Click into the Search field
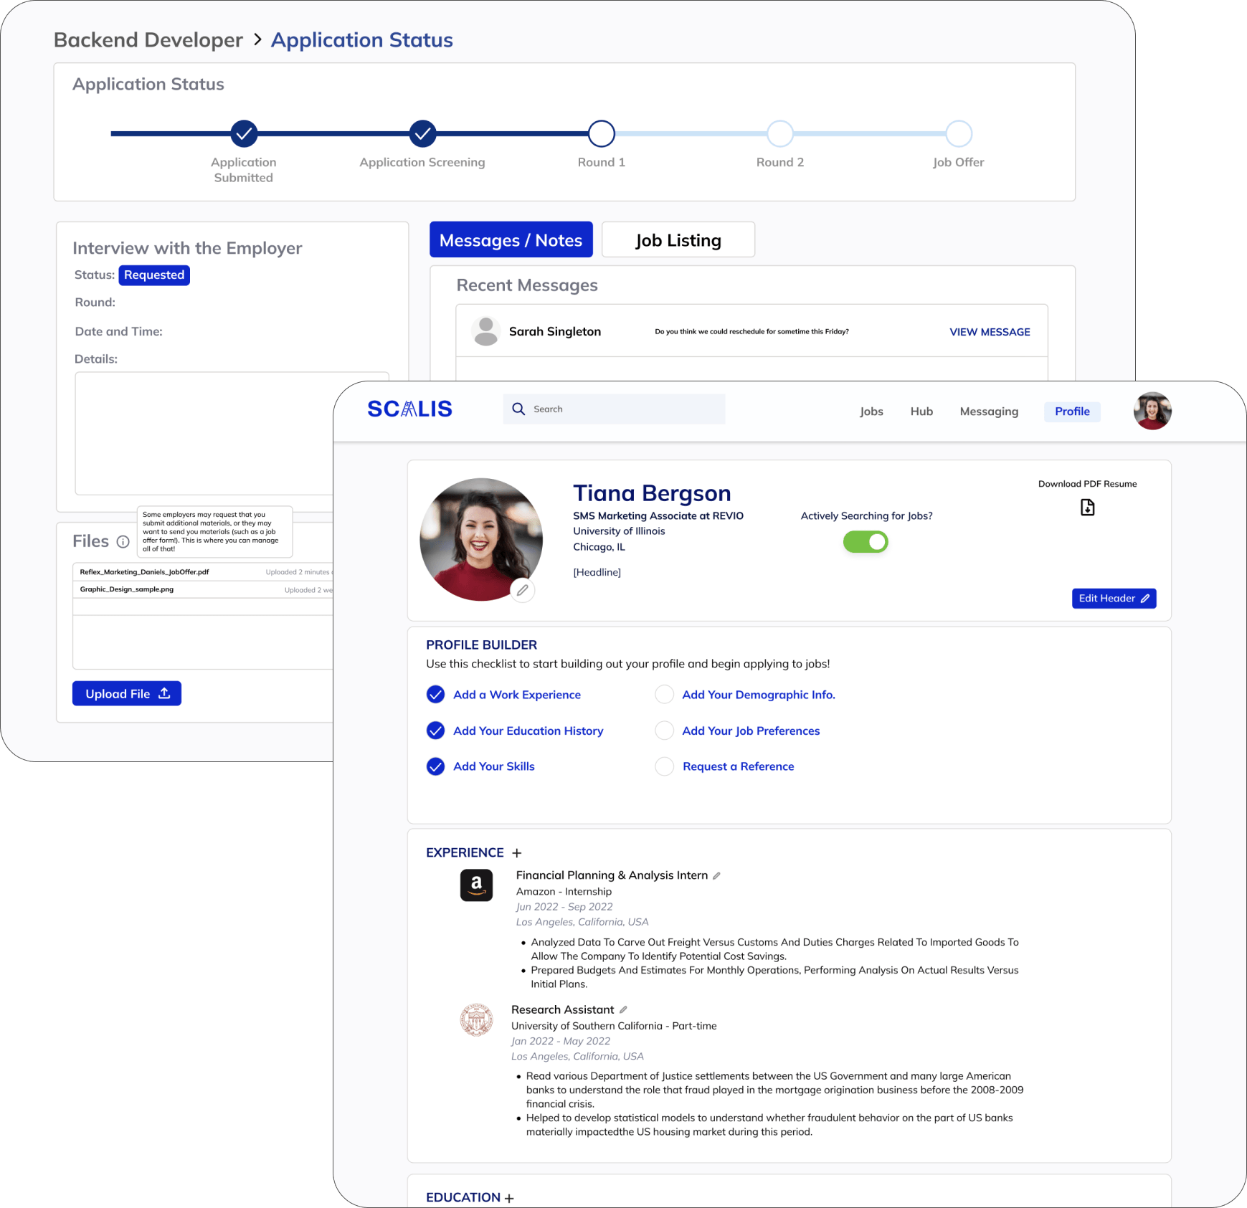 click(x=614, y=409)
